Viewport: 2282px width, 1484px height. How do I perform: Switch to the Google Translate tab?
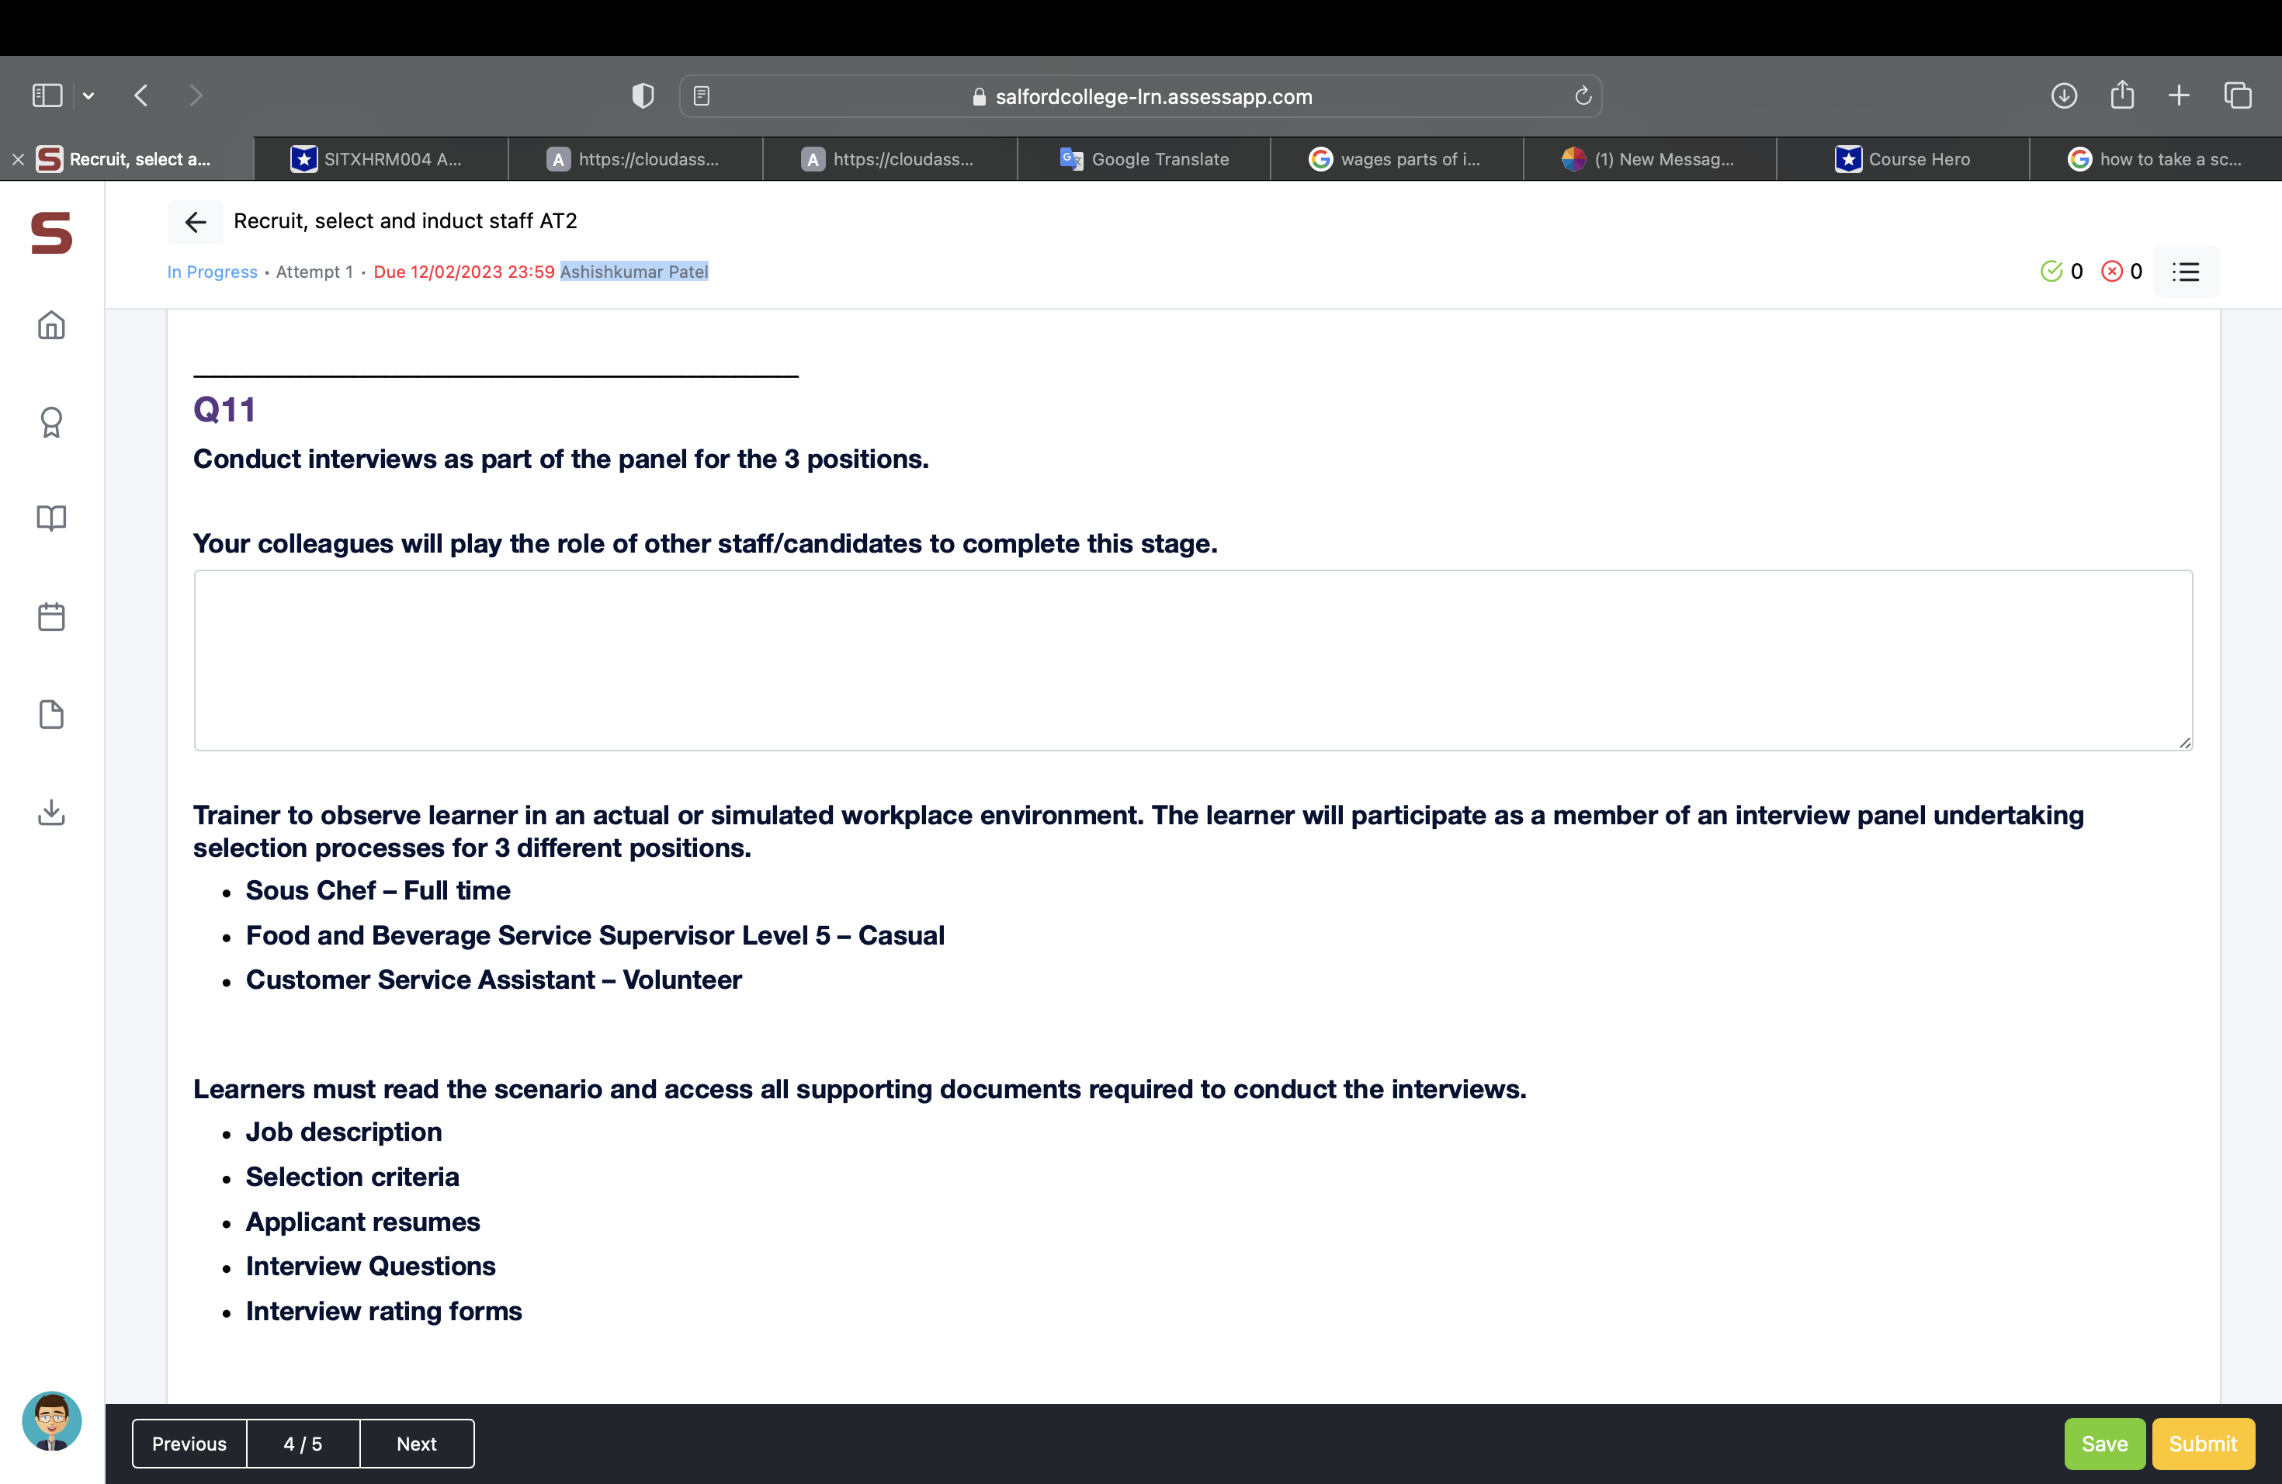[x=1144, y=158]
